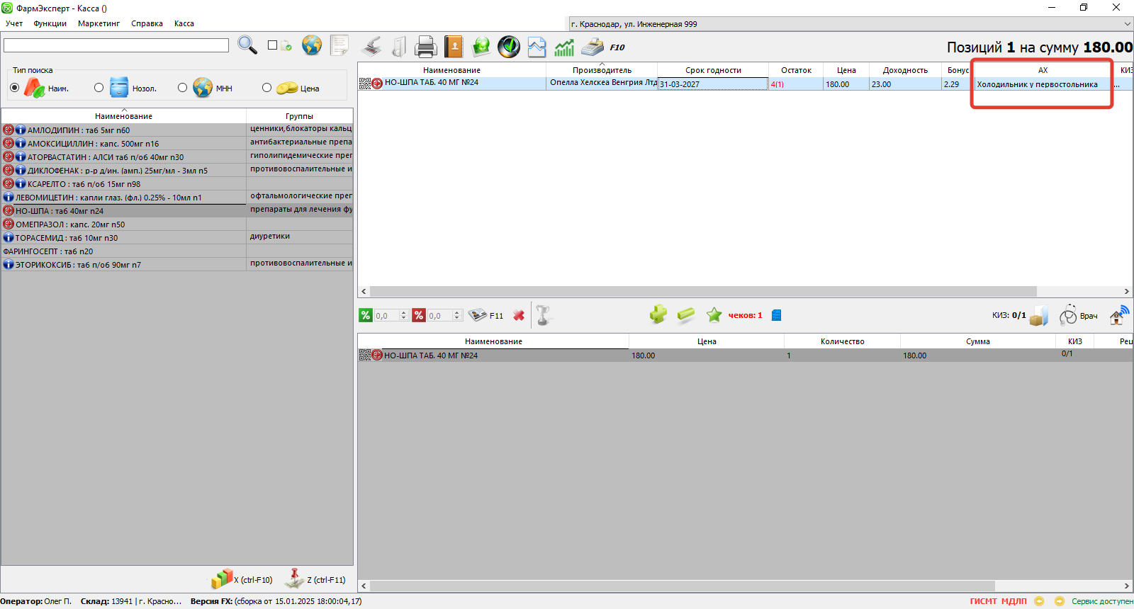Select the МНН search type radio

tap(182, 88)
